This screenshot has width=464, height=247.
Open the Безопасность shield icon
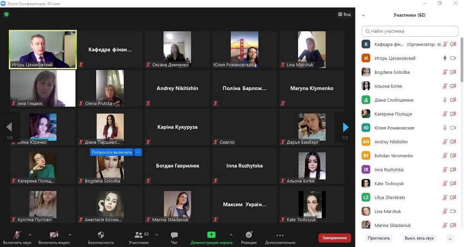101,235
